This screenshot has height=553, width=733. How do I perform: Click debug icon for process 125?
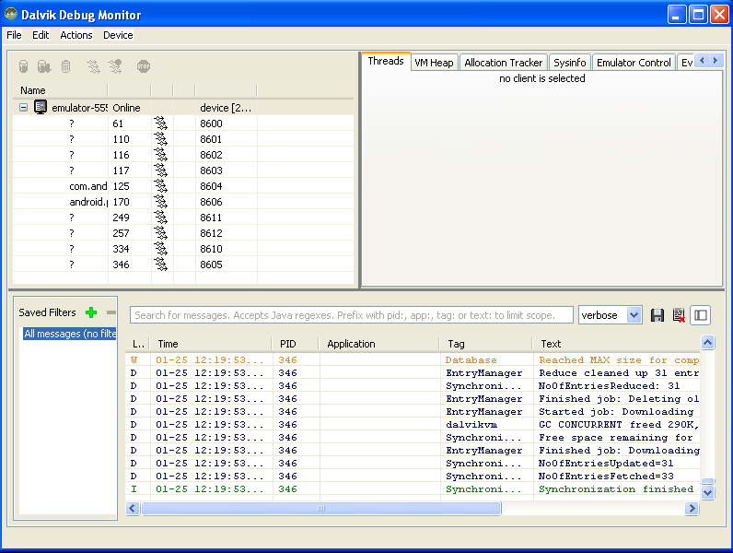tap(161, 186)
